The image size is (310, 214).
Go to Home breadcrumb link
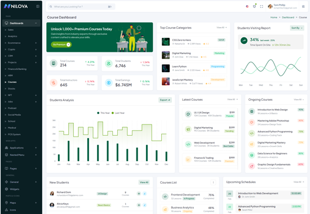click(274, 17)
